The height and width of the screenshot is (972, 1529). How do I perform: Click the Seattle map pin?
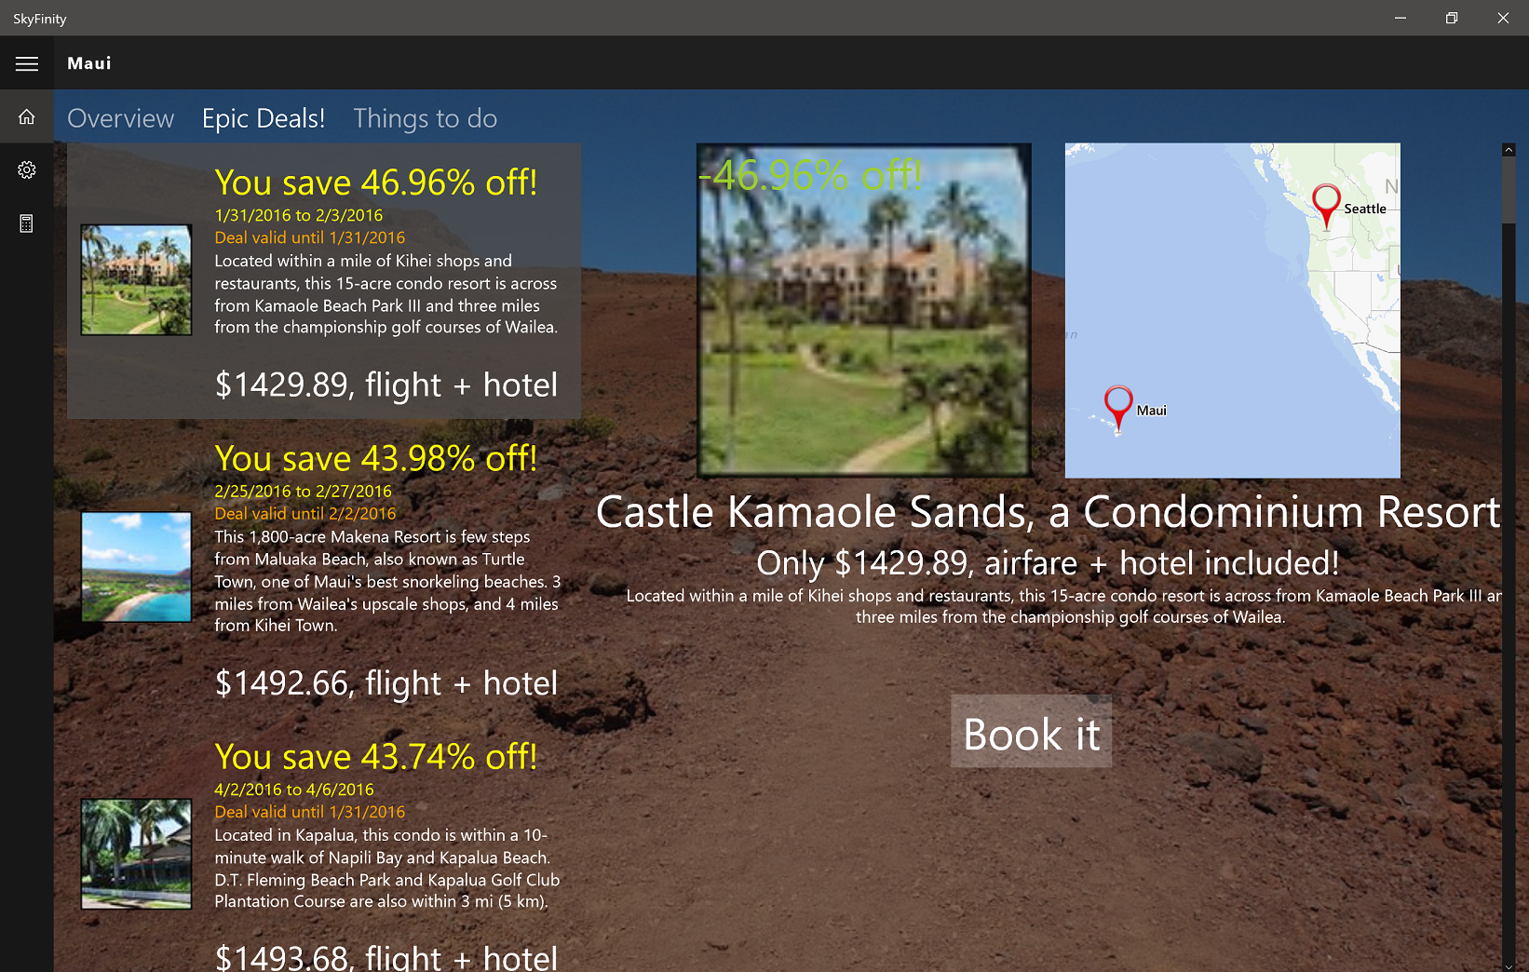[1326, 206]
